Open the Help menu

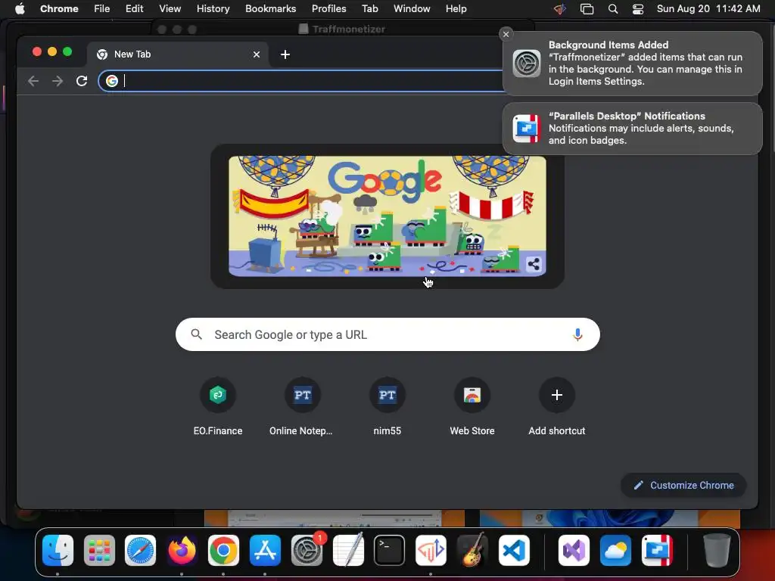pos(456,8)
